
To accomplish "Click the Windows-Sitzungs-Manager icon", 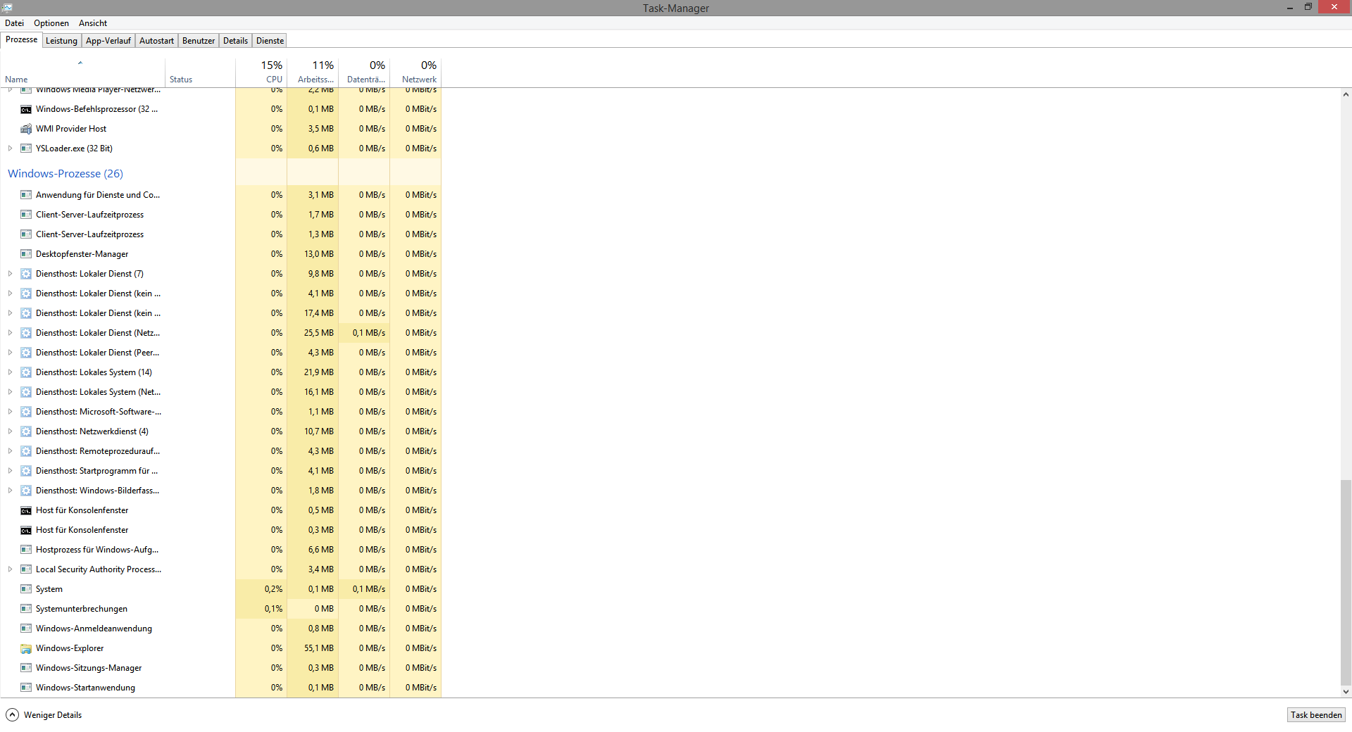I will point(26,668).
